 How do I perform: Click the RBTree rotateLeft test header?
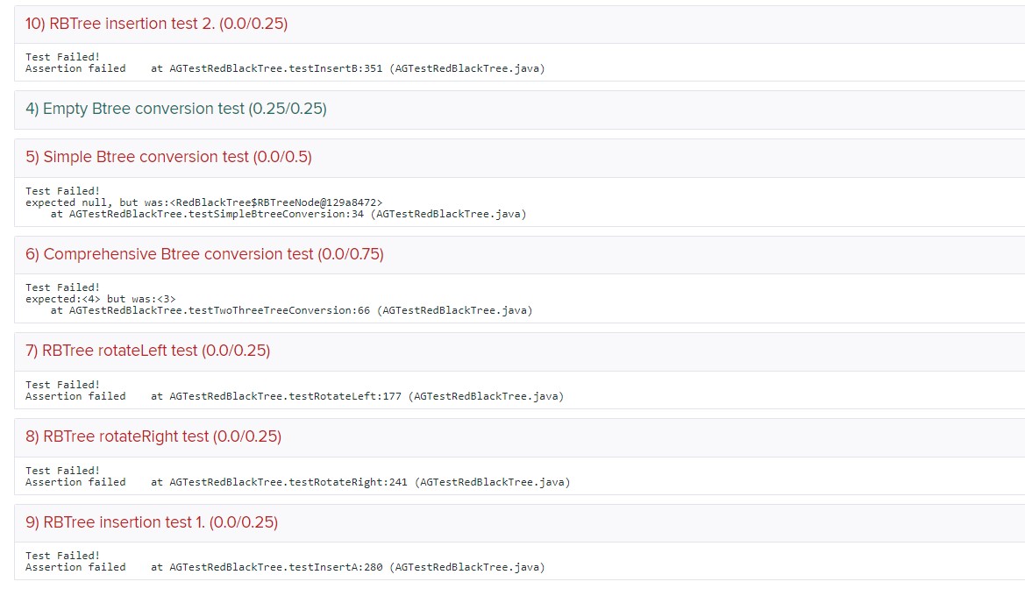pyautogui.click(x=147, y=351)
